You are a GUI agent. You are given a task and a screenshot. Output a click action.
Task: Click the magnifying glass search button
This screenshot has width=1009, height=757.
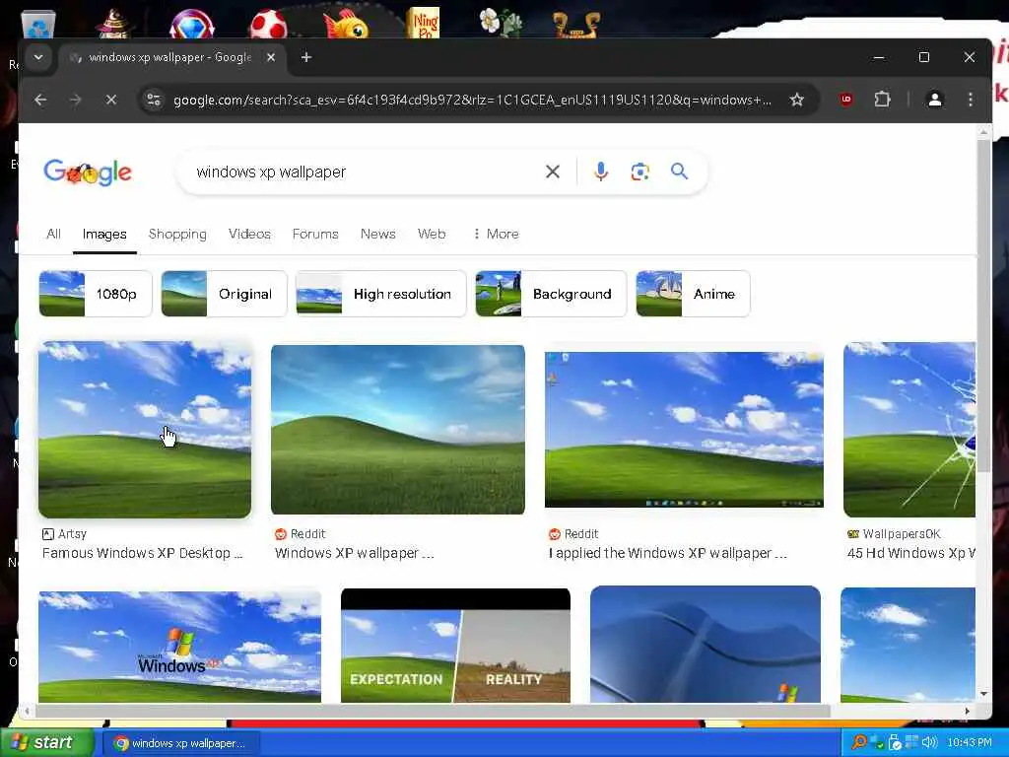click(679, 172)
